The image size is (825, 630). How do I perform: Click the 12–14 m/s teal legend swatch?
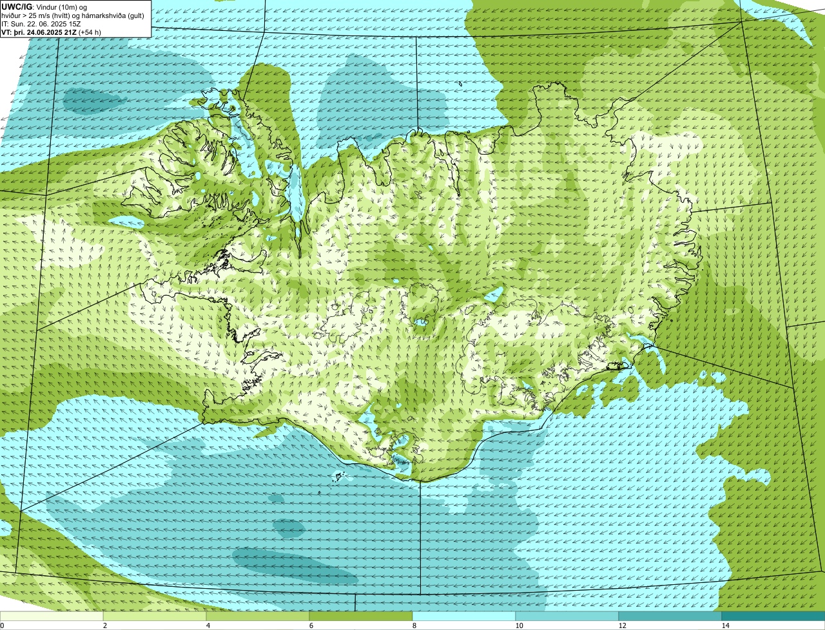click(x=670, y=616)
